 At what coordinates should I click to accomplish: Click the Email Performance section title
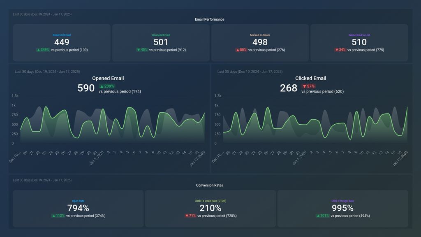point(209,19)
